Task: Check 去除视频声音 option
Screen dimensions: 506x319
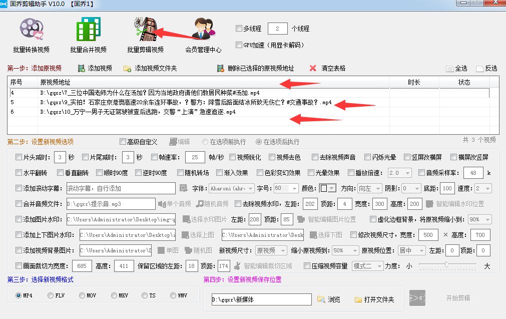Action: [x=315, y=157]
